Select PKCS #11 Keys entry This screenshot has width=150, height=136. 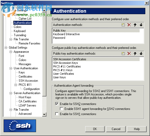tap(96, 70)
